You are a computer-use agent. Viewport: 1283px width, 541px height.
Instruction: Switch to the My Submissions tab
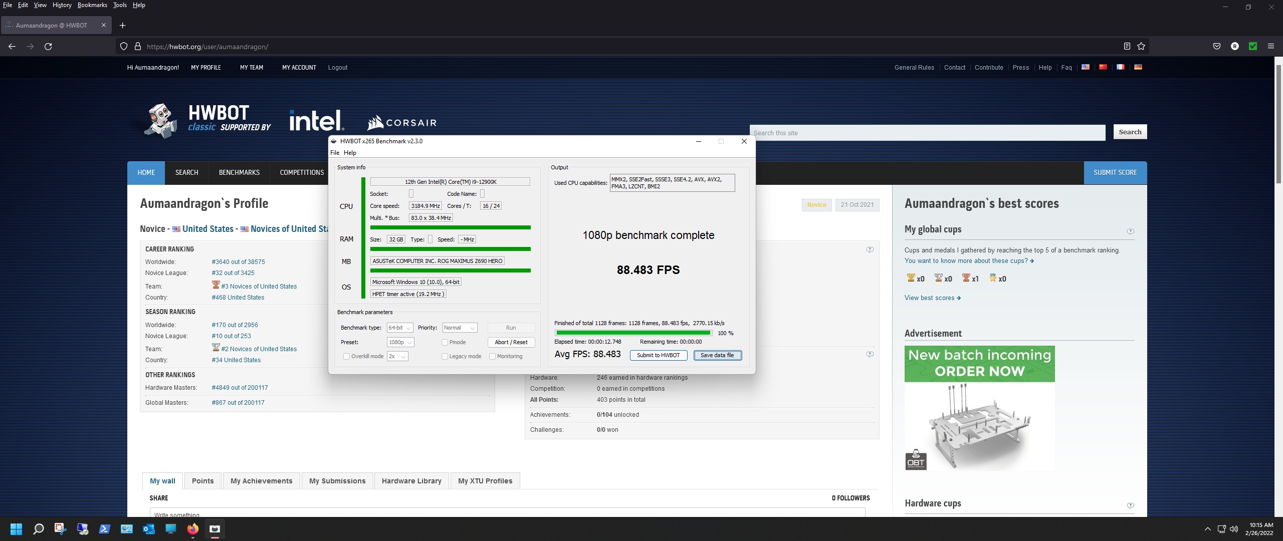[x=337, y=481]
